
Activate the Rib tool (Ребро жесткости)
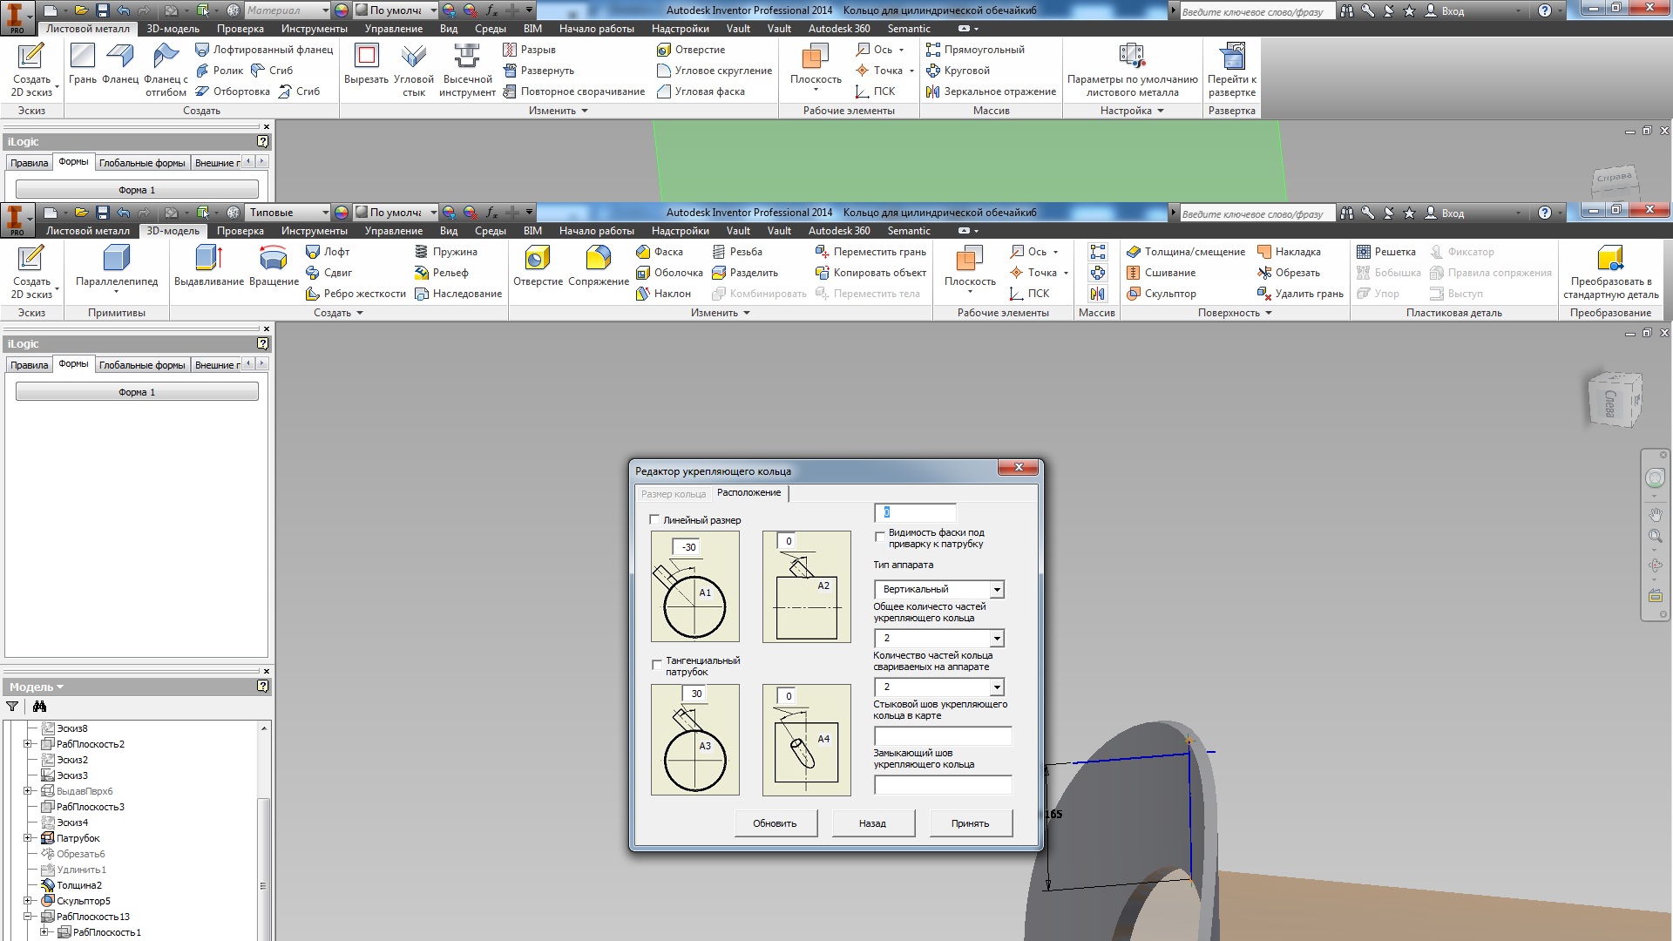pos(356,294)
